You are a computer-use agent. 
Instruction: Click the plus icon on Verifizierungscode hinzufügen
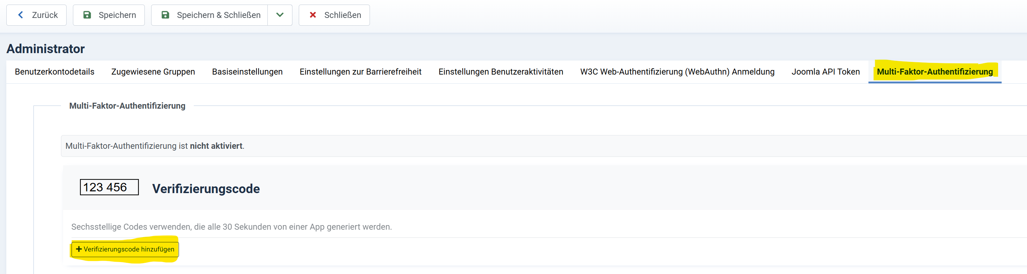click(x=79, y=249)
